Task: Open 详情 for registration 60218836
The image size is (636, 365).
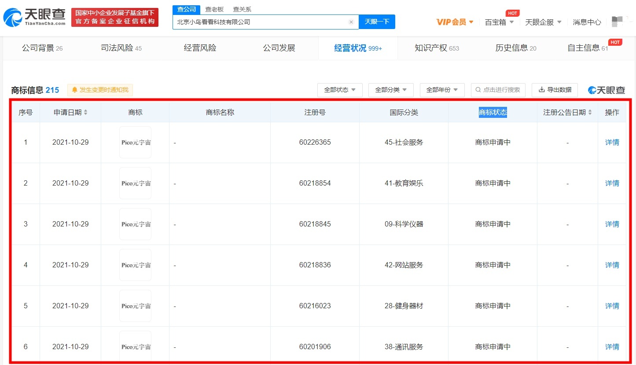Action: [612, 265]
